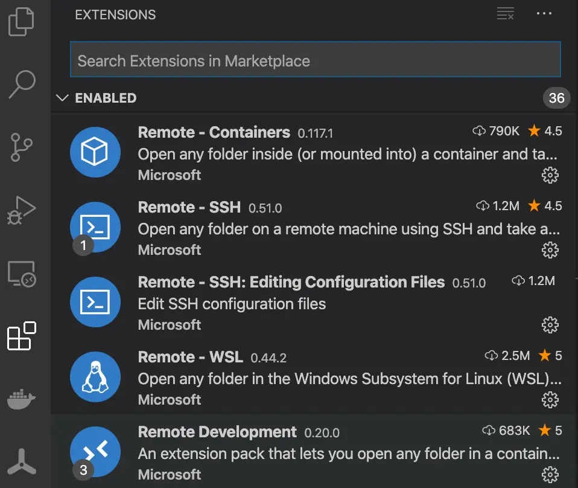Open the Docker view in activity bar
The height and width of the screenshot is (488, 578).
[22, 399]
